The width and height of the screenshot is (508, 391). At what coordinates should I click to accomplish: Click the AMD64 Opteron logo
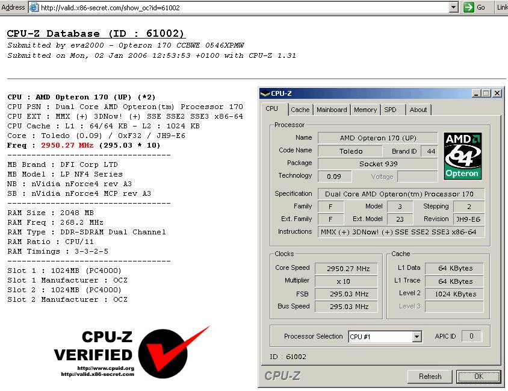point(462,156)
